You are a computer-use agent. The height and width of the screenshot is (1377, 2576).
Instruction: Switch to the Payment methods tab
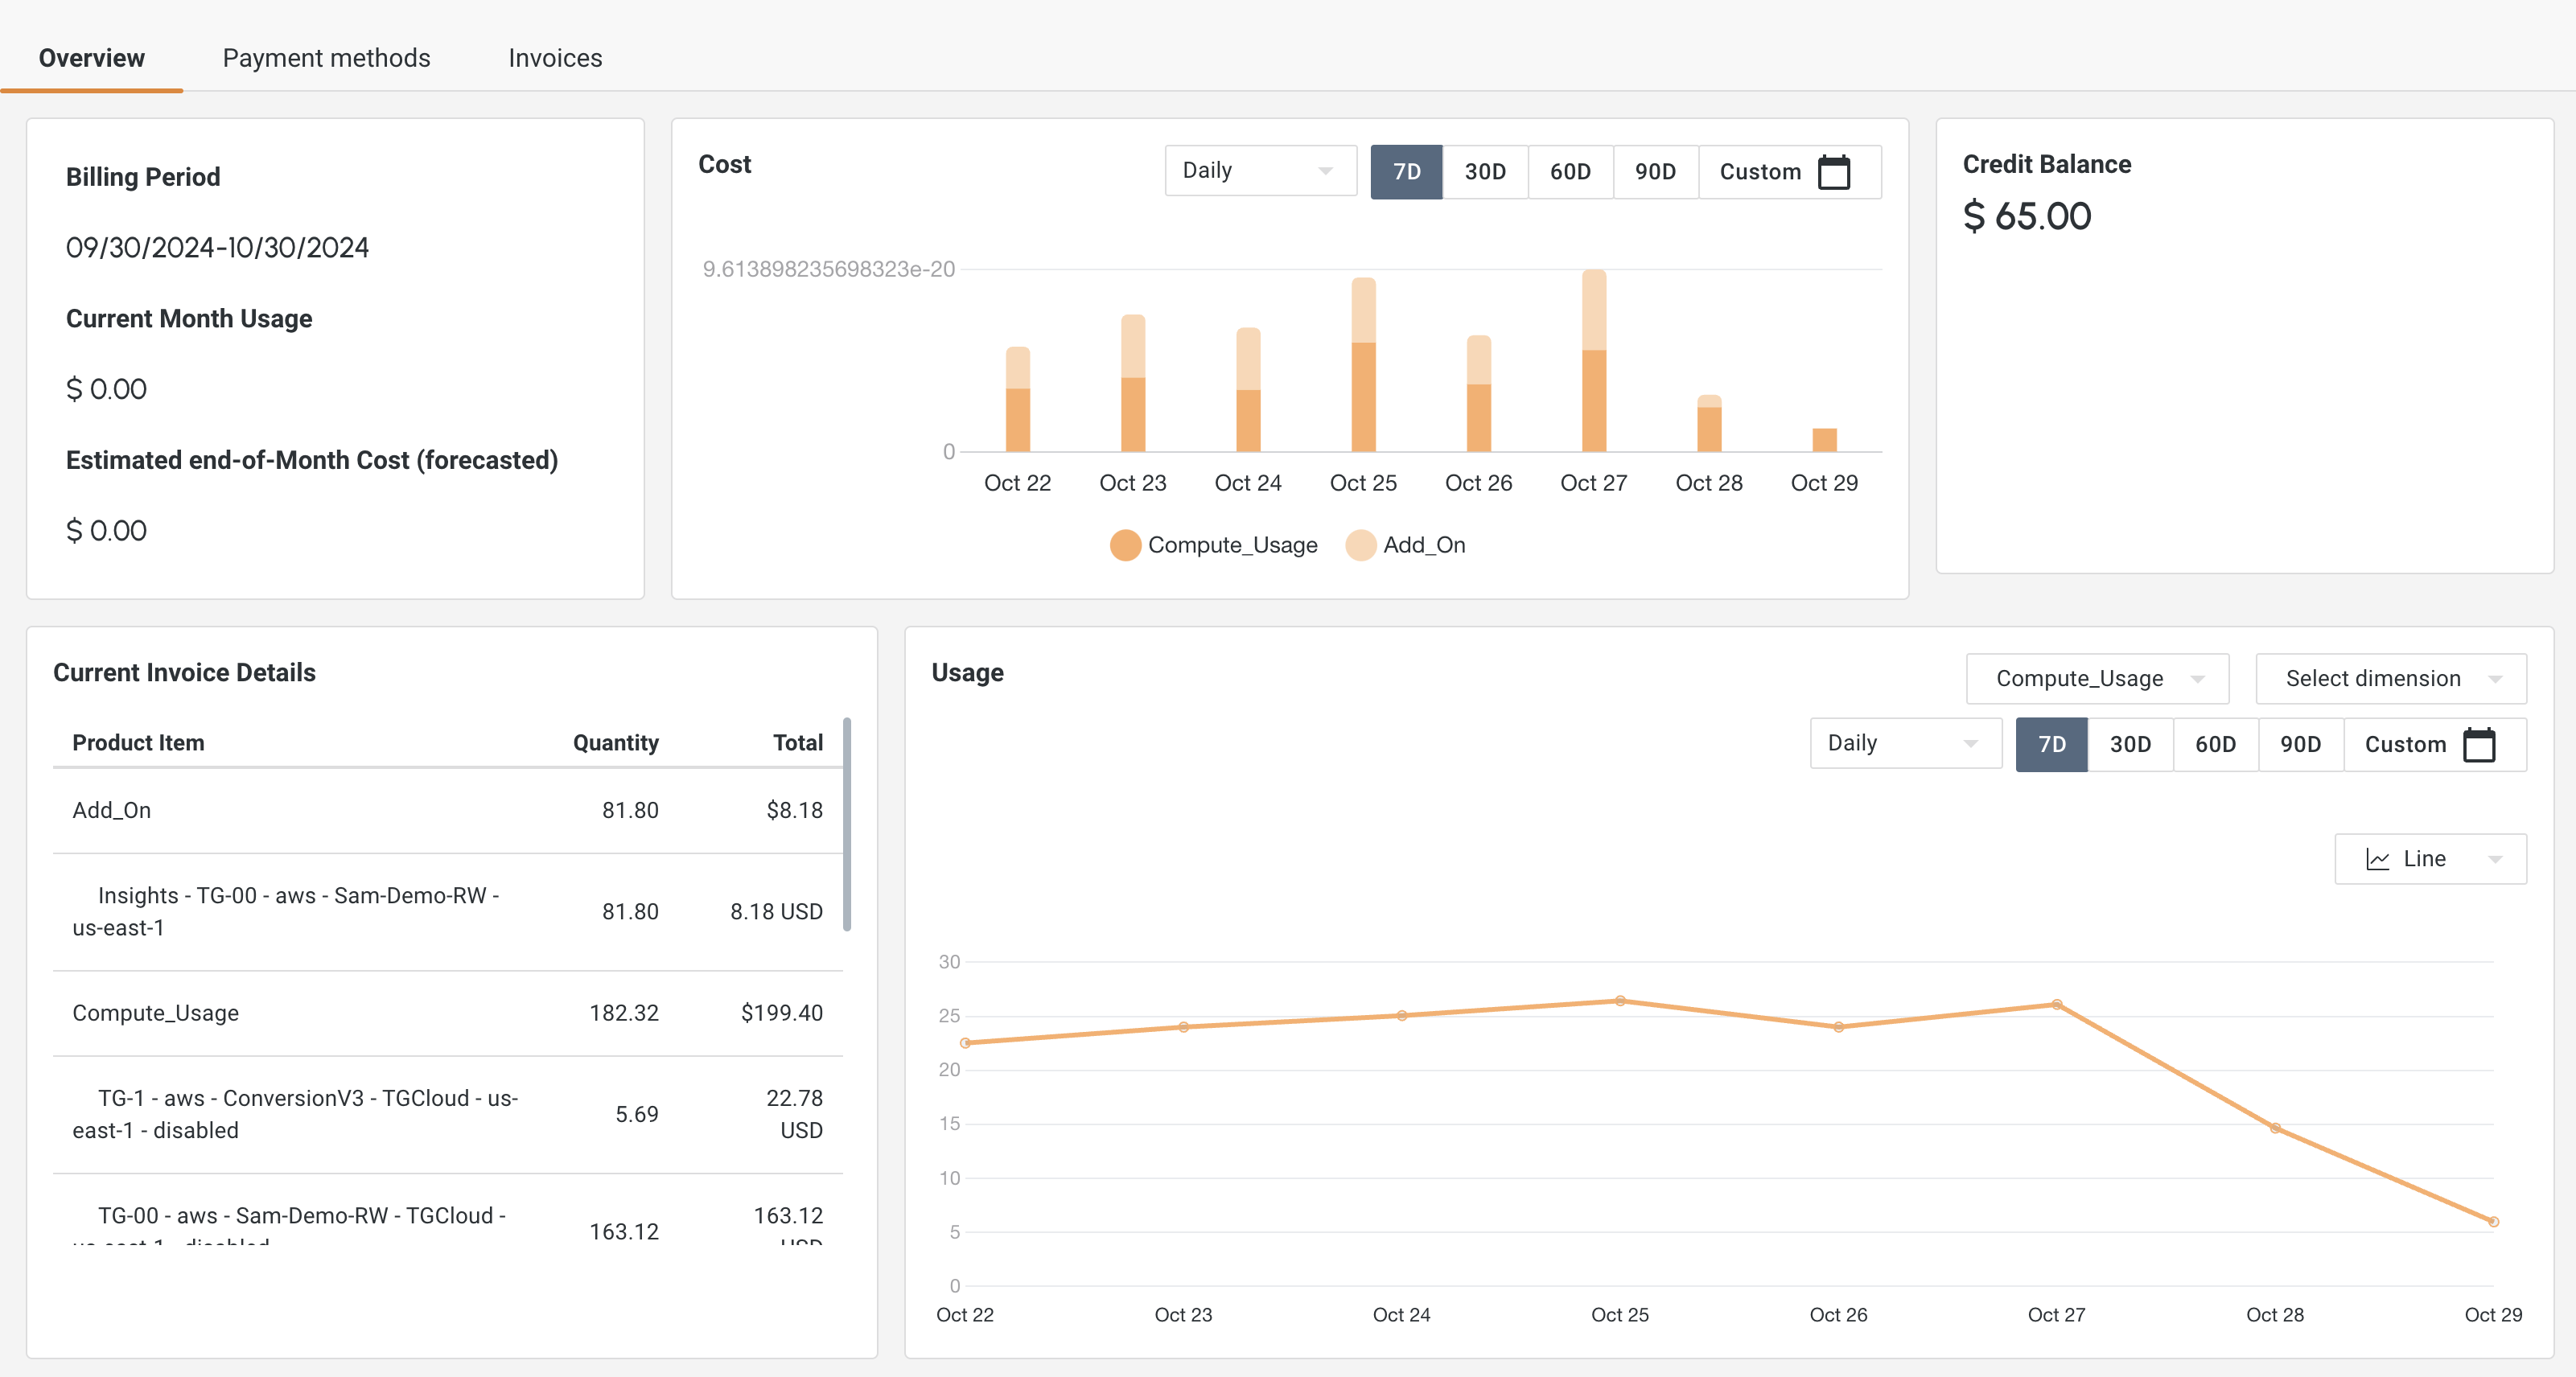(327, 58)
